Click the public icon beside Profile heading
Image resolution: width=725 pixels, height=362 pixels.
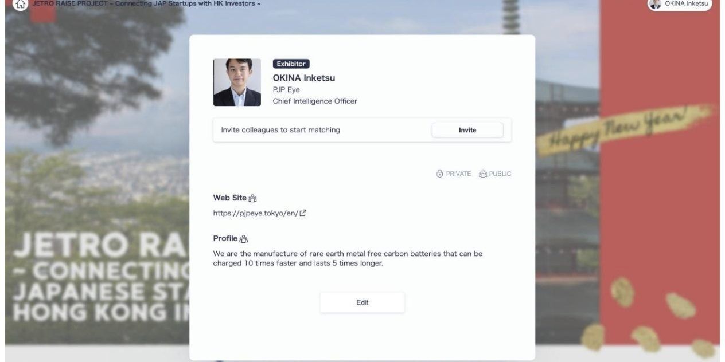[244, 239]
